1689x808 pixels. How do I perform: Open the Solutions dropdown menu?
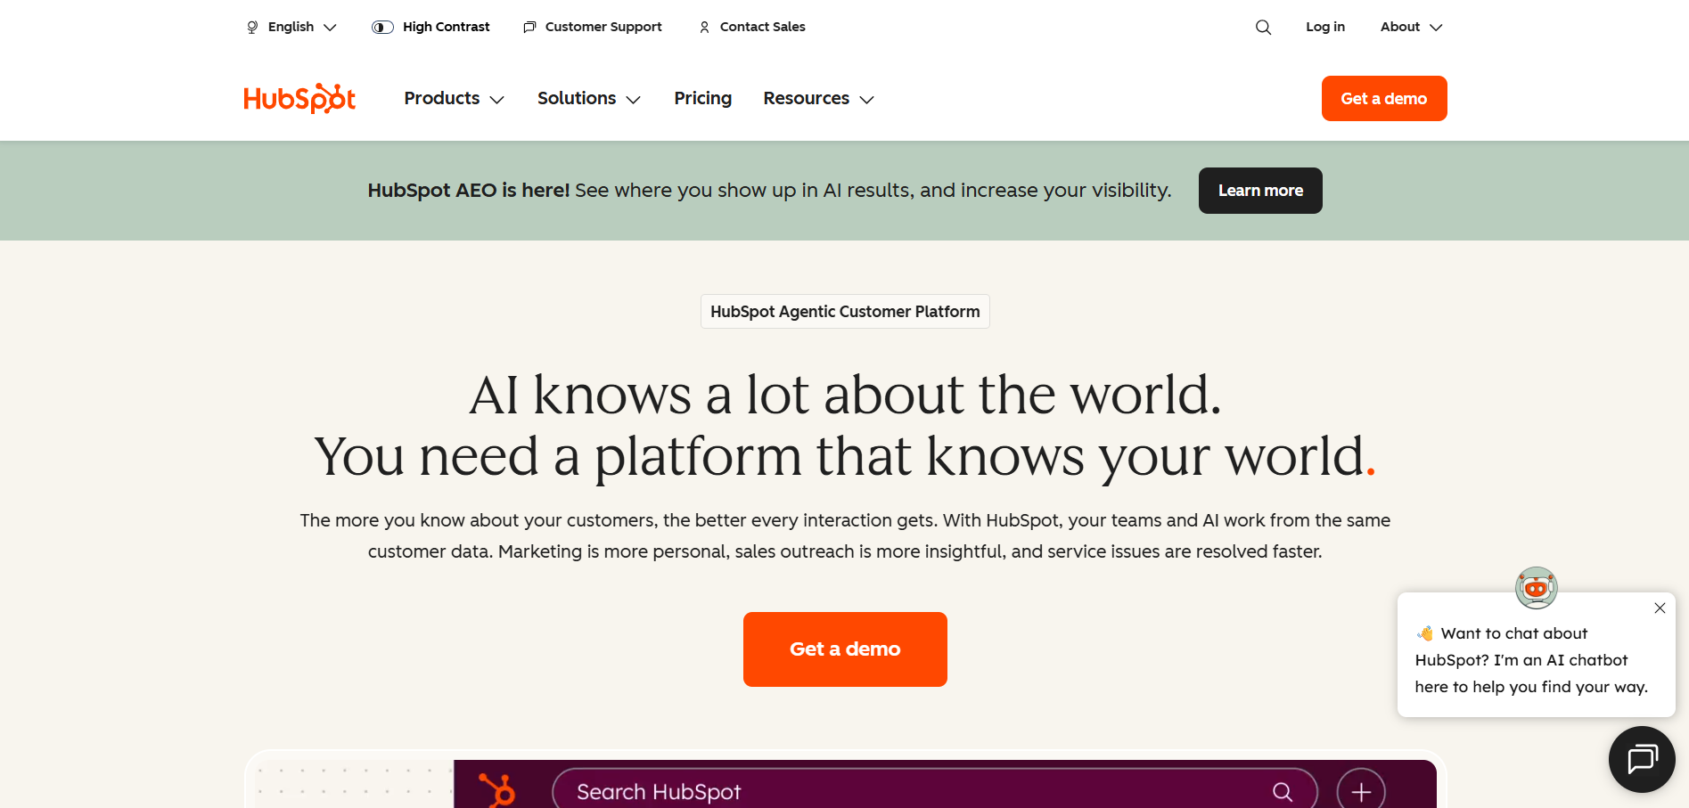point(589,98)
